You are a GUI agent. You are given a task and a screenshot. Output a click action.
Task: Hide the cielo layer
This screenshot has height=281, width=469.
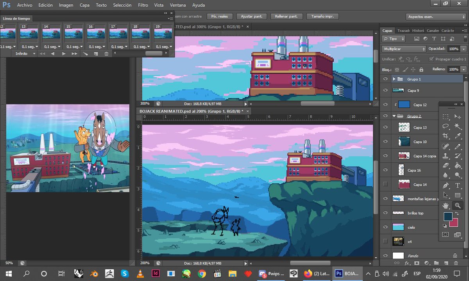tap(385, 227)
